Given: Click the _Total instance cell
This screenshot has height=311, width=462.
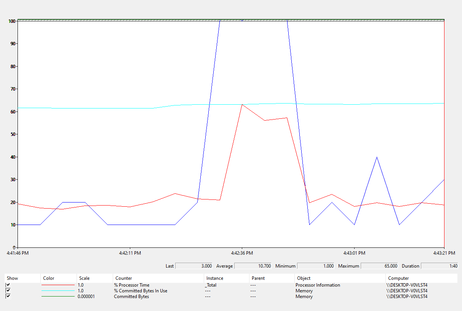Looking at the screenshot, I should point(211,285).
